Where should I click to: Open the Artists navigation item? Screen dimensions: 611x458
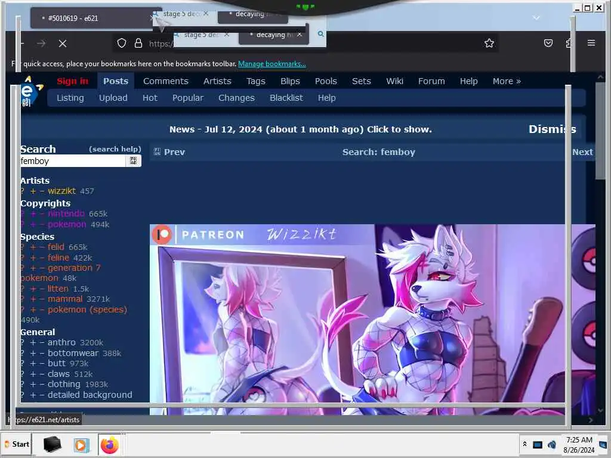[x=217, y=81]
